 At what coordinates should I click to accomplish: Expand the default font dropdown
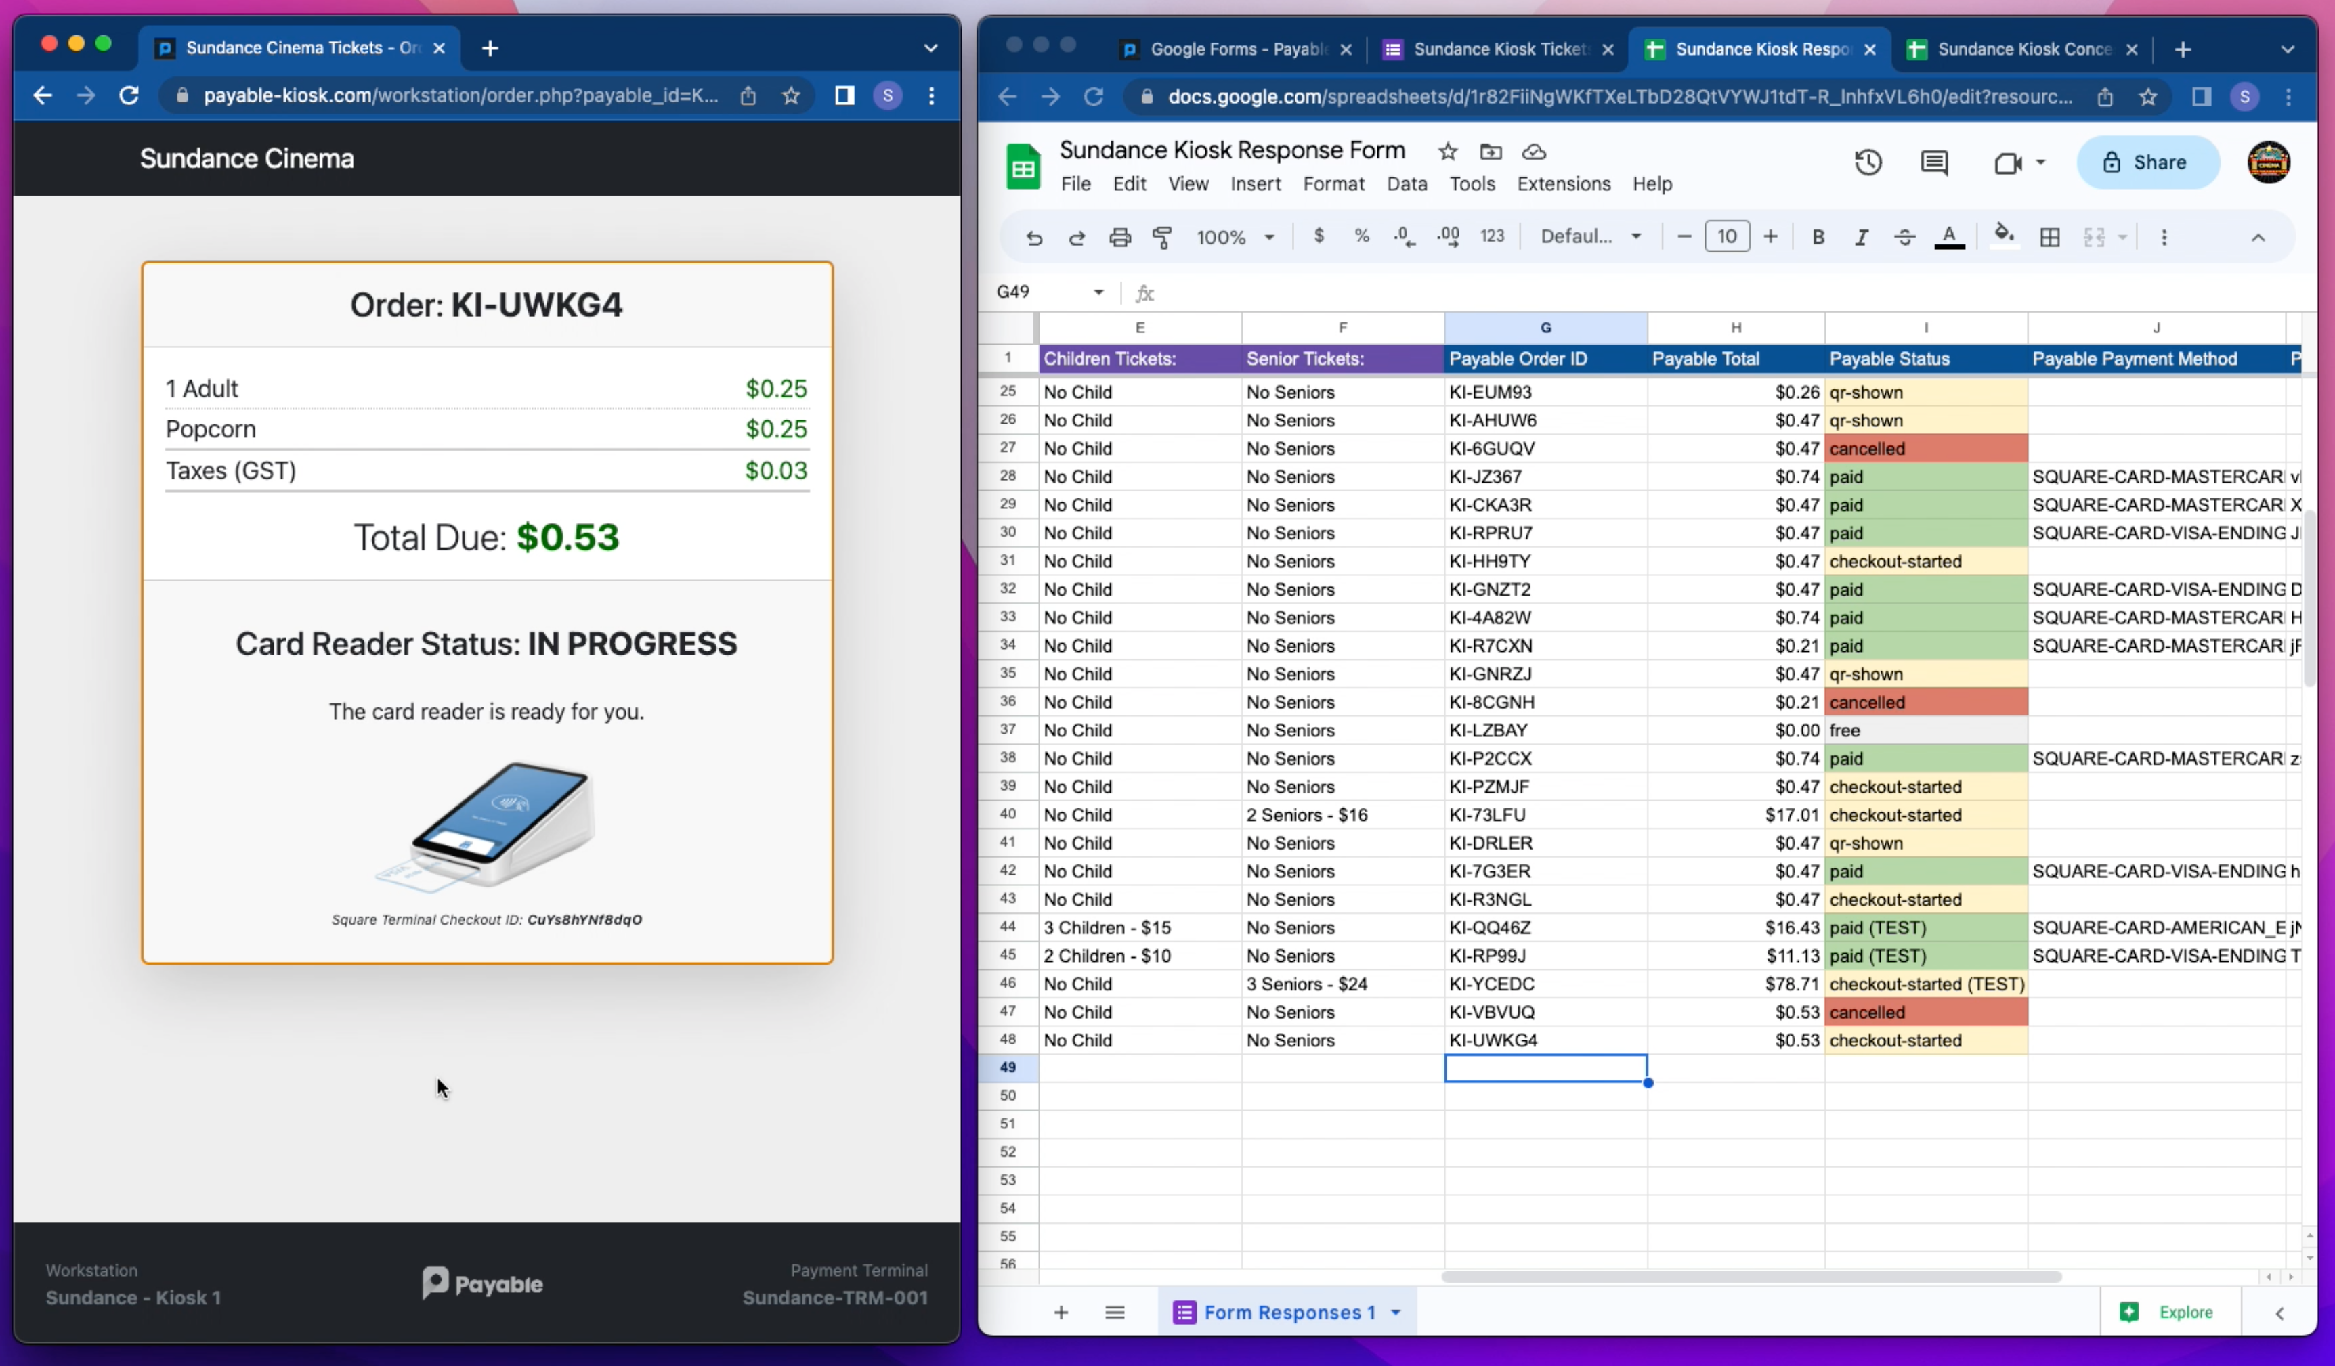1590,237
